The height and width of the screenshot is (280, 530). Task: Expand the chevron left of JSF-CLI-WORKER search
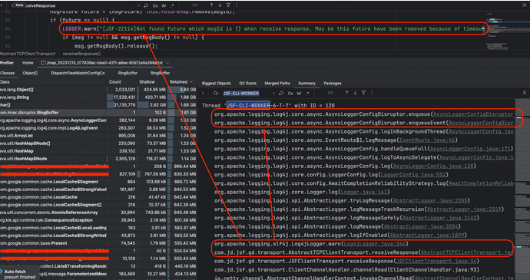pyautogui.click(x=203, y=93)
